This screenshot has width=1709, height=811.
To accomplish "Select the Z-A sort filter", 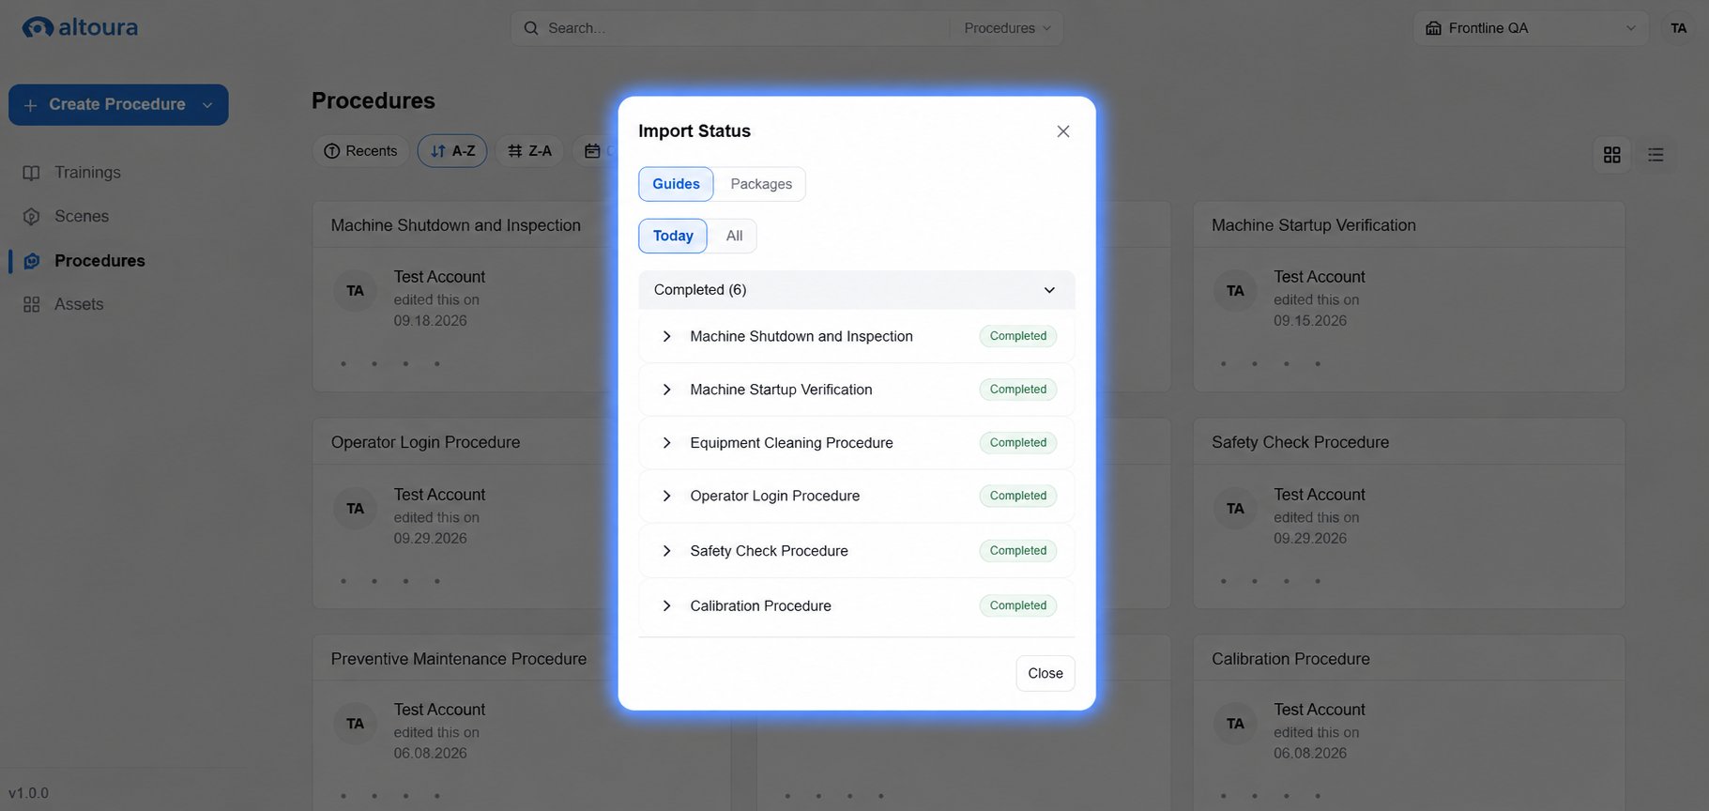I will coord(529,151).
